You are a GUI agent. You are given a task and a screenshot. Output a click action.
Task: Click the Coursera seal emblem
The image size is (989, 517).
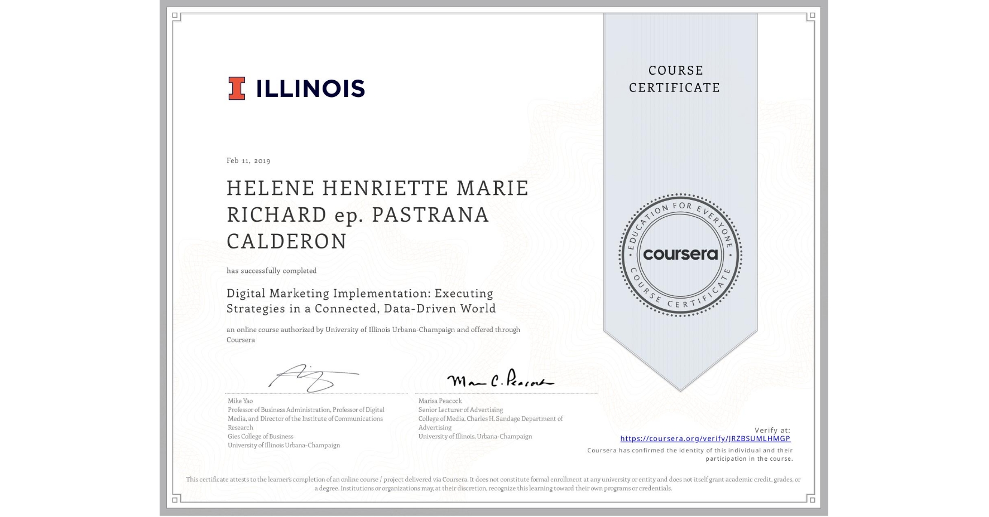click(x=680, y=255)
